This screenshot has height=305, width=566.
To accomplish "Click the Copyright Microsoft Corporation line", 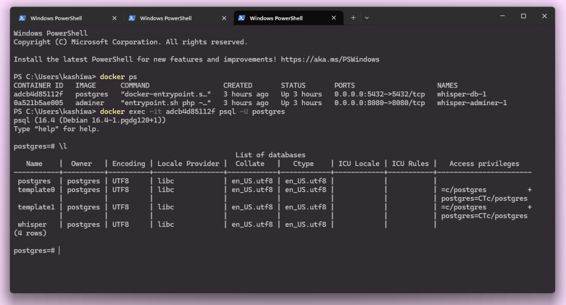I will coord(130,42).
